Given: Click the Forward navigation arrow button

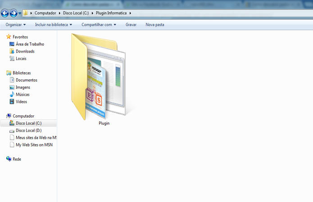Looking at the screenshot, I should (x=14, y=13).
